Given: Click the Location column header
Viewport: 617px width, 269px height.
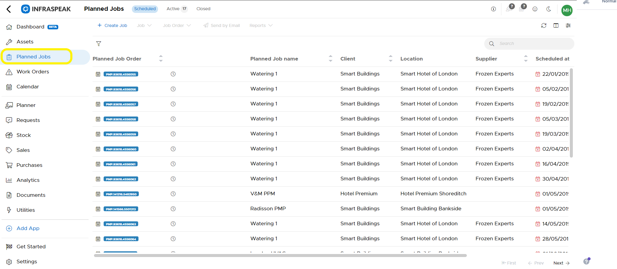Looking at the screenshot, I should pos(412,59).
